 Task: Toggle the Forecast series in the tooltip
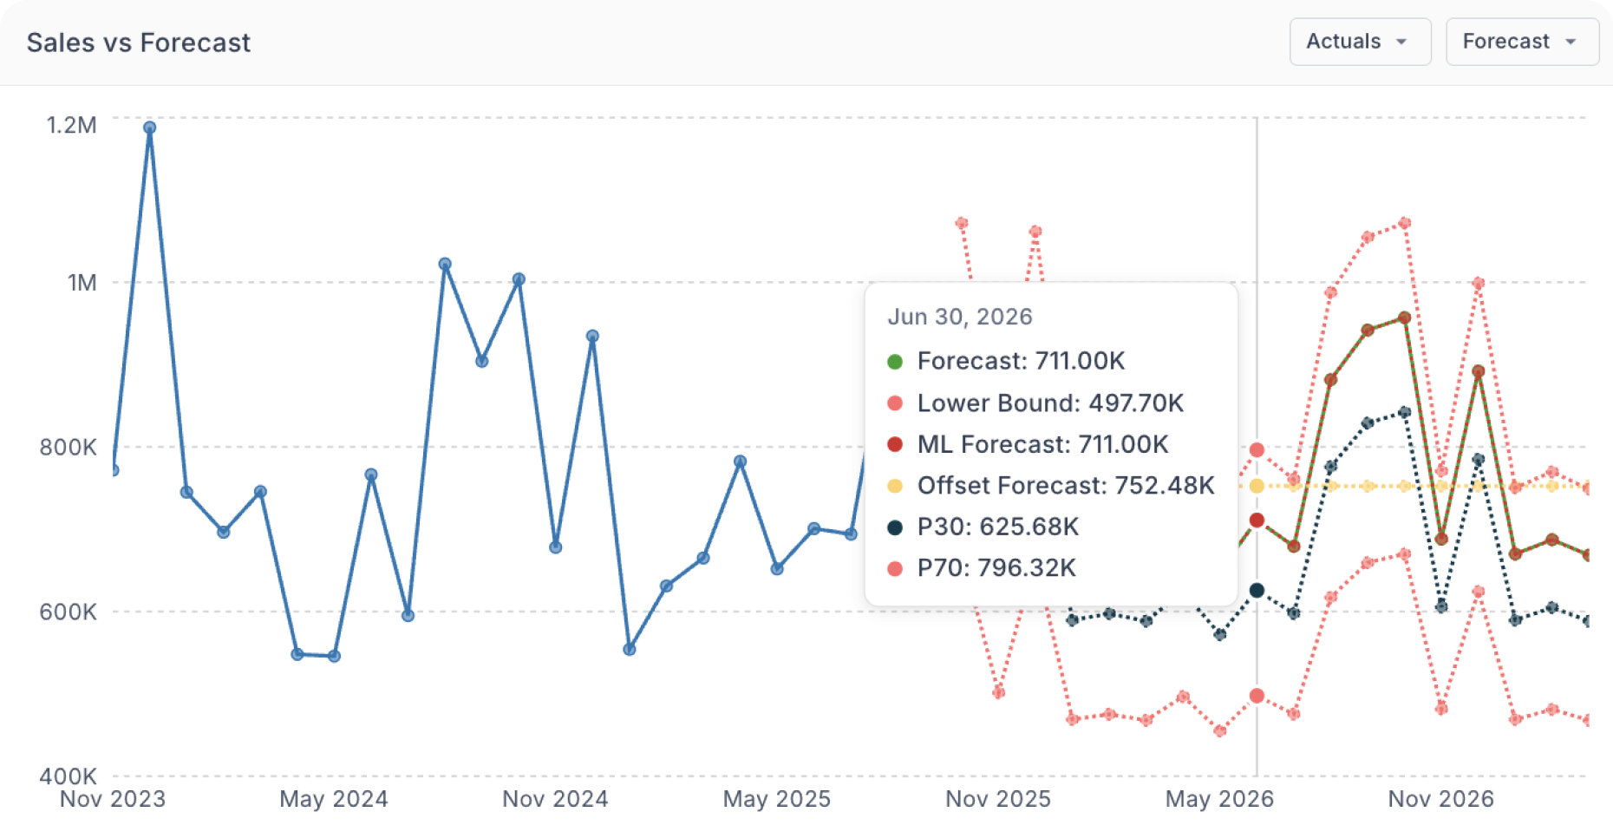[1021, 361]
